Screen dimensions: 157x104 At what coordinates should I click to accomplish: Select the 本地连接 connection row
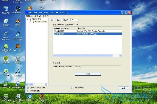pyautogui.click(x=87, y=31)
